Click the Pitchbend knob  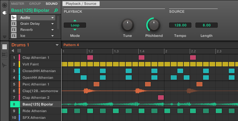coord(154,25)
